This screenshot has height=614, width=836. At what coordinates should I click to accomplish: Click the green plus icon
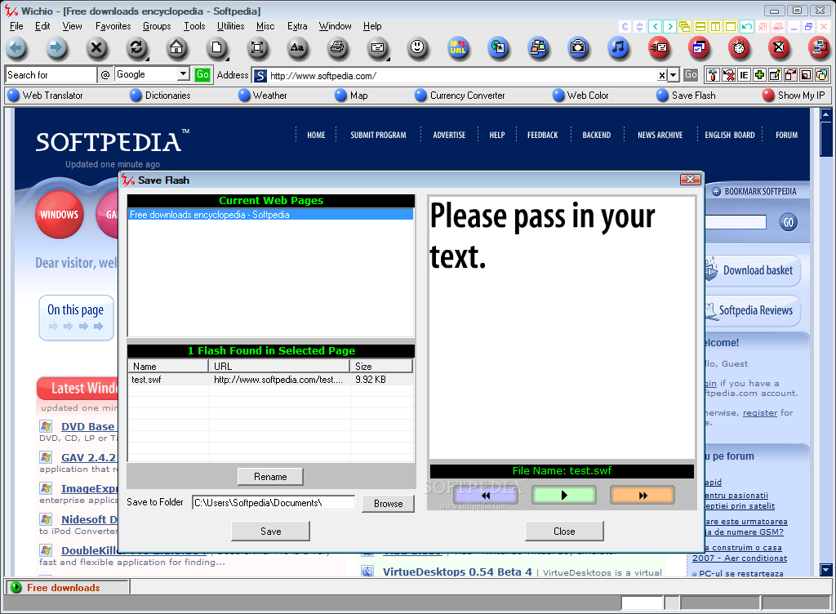(x=760, y=75)
